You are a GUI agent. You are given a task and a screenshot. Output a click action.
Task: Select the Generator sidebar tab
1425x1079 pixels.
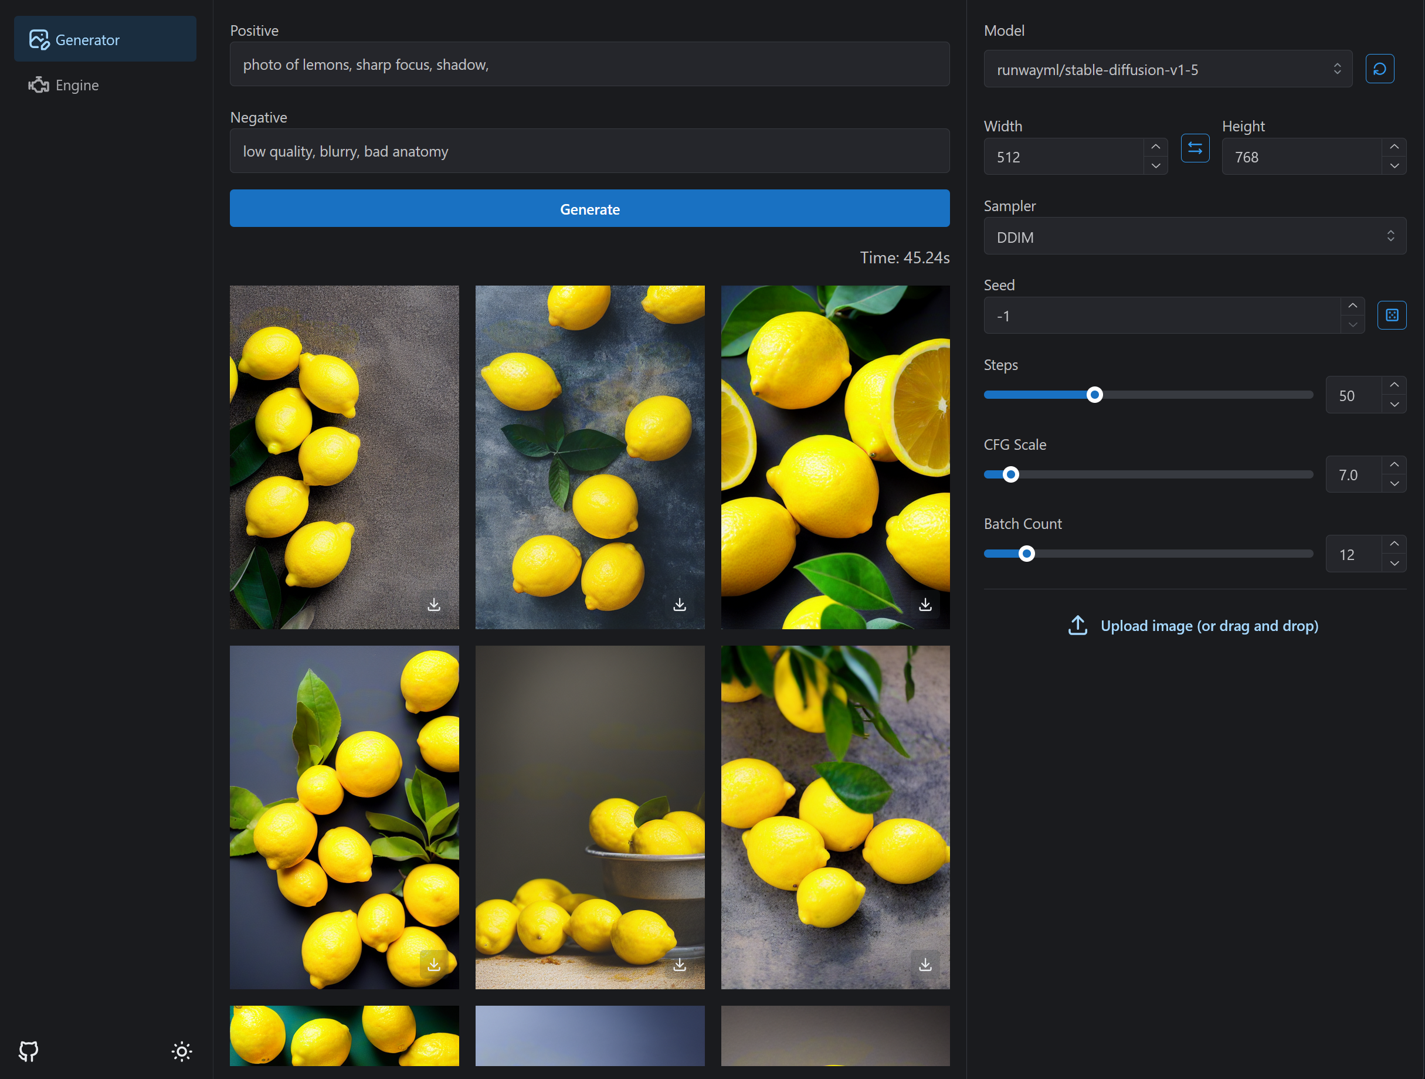(x=87, y=40)
